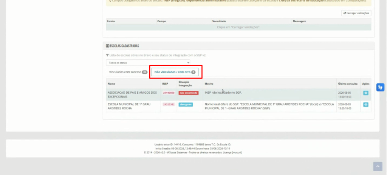The image size is (387, 175).
Task: Click the eye icon for ARISTIDES ROCHA row
Action: click(366, 104)
